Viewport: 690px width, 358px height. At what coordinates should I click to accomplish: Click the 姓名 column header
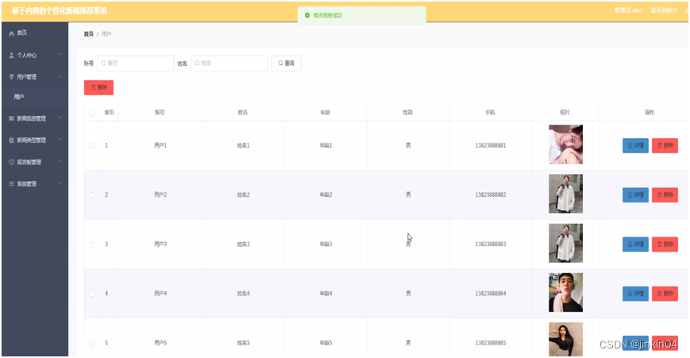pos(243,113)
